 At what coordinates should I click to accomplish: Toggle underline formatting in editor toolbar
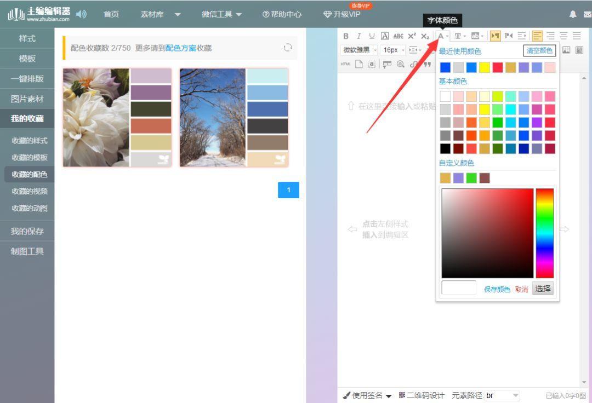372,36
